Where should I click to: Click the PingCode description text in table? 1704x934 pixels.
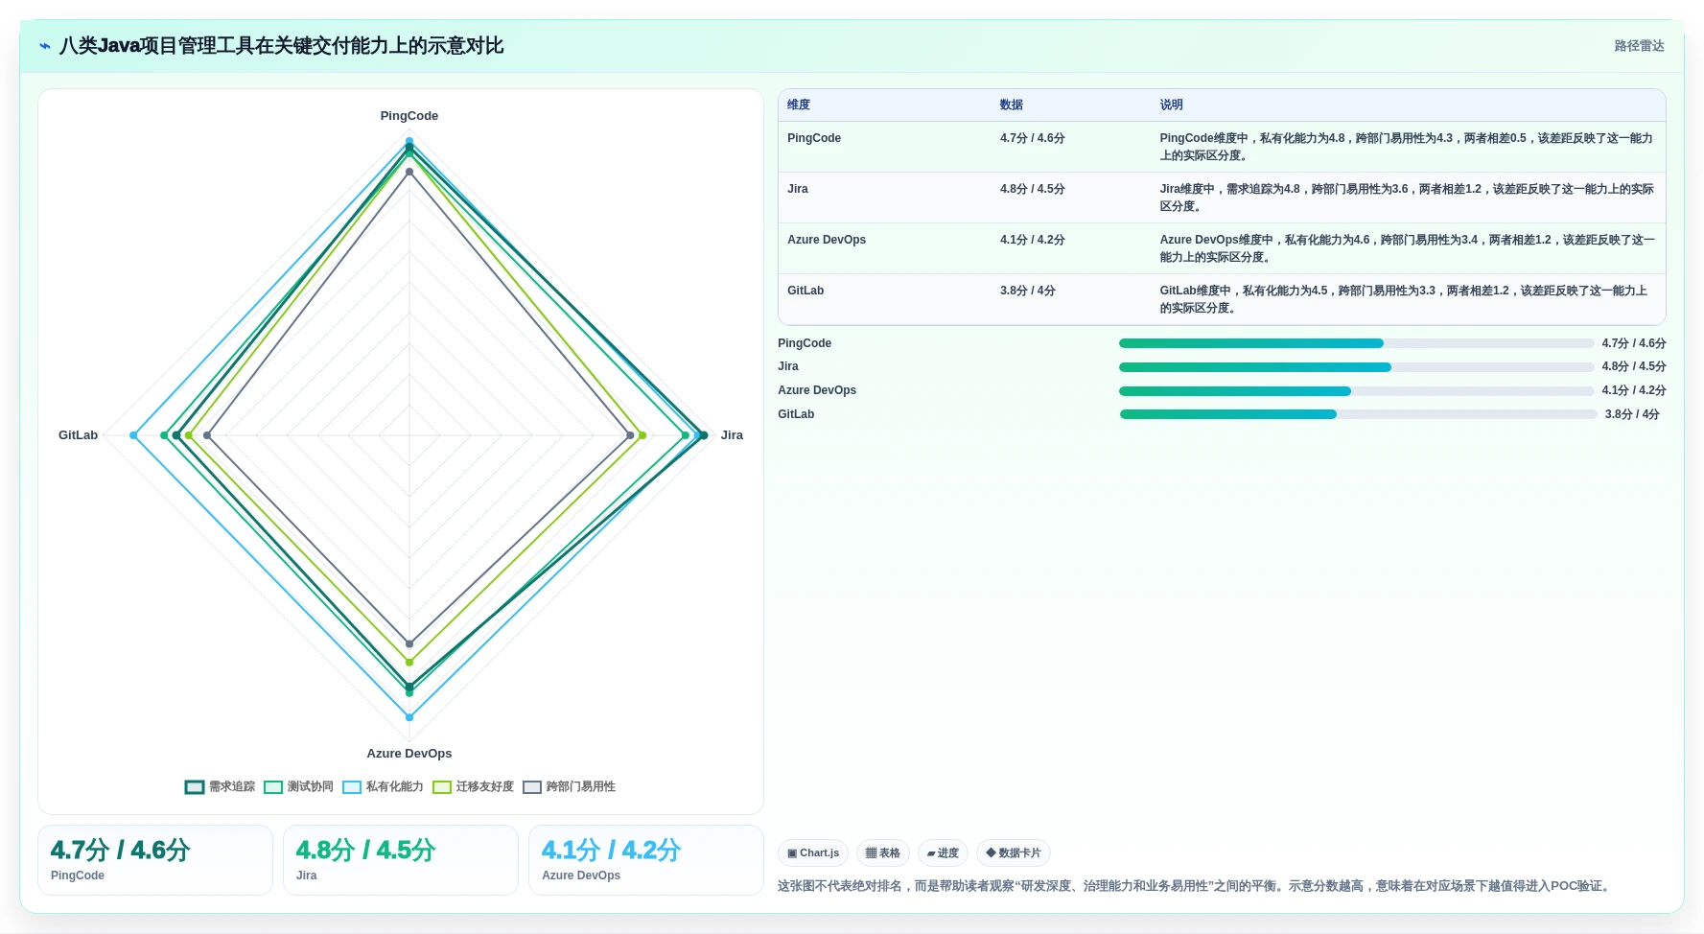click(x=1407, y=147)
